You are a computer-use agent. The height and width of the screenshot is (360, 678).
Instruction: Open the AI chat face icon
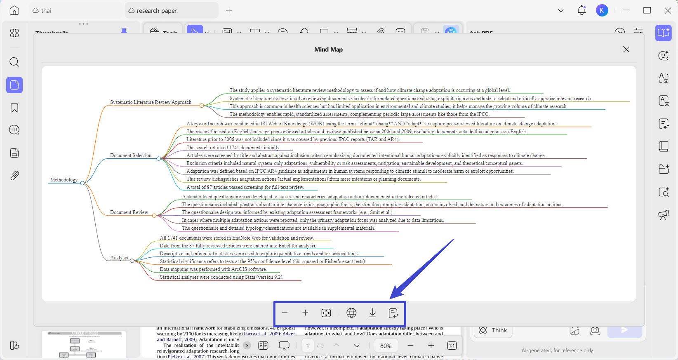tap(664, 55)
